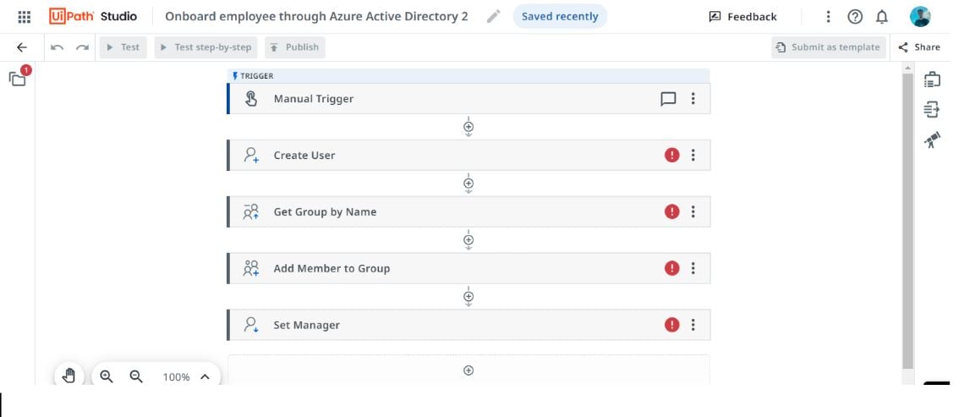Run the Test button
The width and height of the screenshot is (964, 417).
tap(123, 47)
